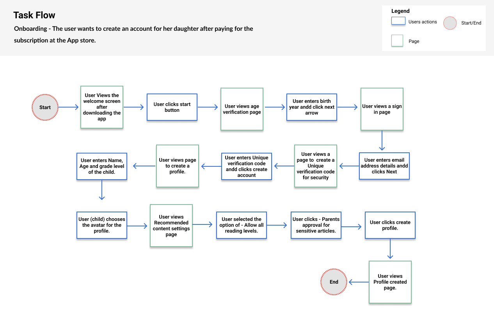Click the End circle node

[334, 282]
